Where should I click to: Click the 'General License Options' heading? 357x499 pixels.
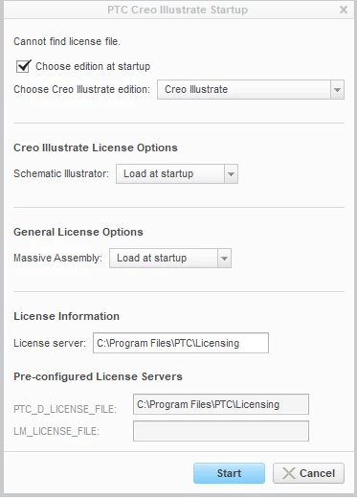pos(78,232)
